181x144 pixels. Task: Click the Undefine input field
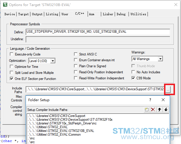coord(98,39)
